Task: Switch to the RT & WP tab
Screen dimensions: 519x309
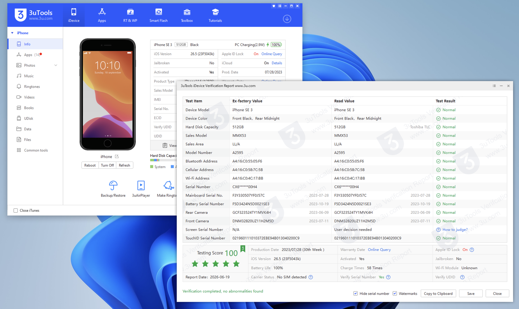Action: 130,15
